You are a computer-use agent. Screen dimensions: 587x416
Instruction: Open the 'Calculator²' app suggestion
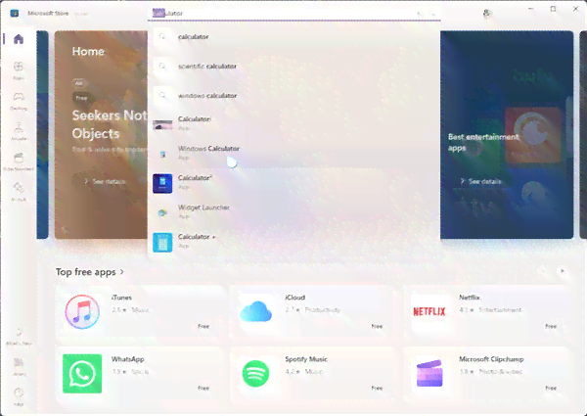pyautogui.click(x=293, y=182)
